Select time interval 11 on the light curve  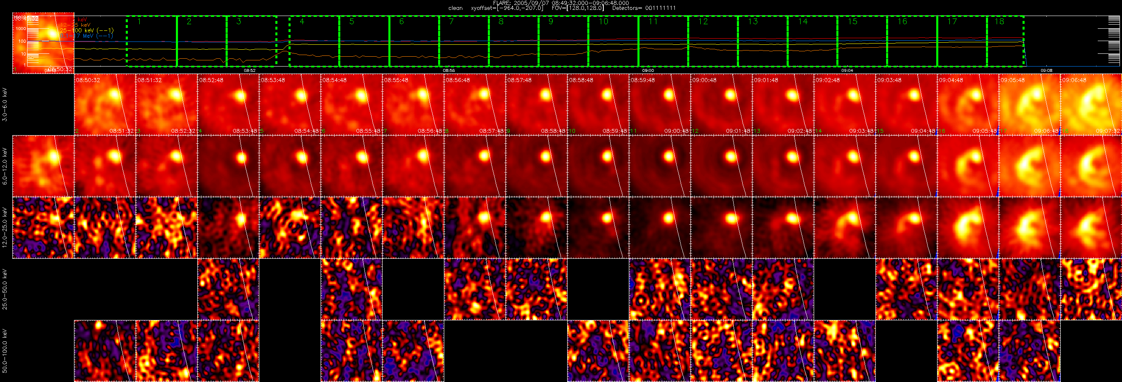pos(663,41)
